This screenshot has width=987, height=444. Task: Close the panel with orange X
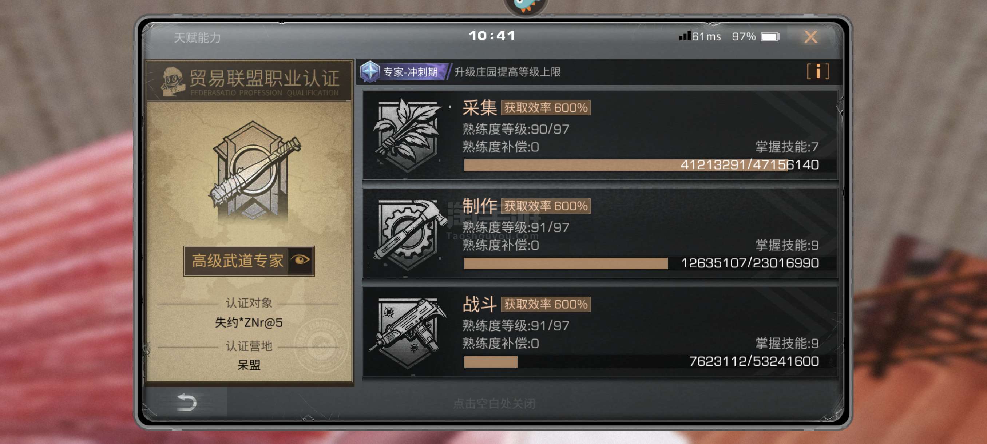(x=810, y=37)
